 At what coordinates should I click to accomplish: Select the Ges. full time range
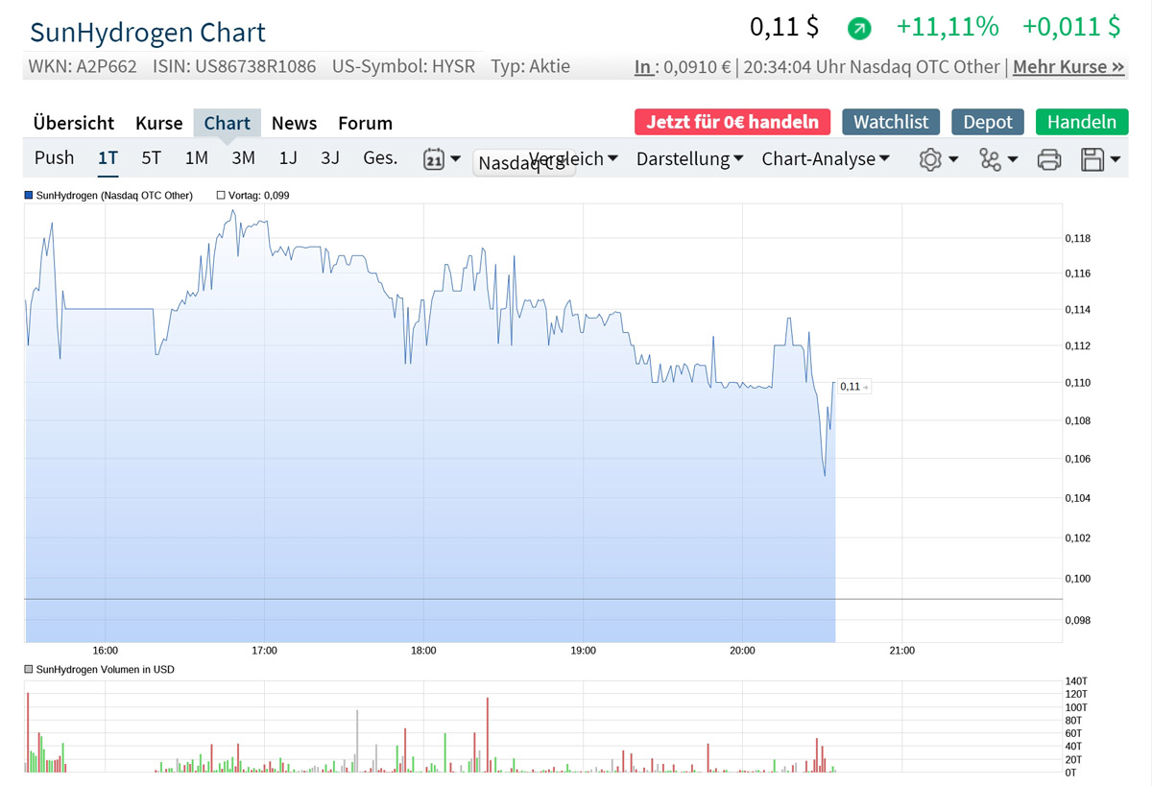click(380, 158)
